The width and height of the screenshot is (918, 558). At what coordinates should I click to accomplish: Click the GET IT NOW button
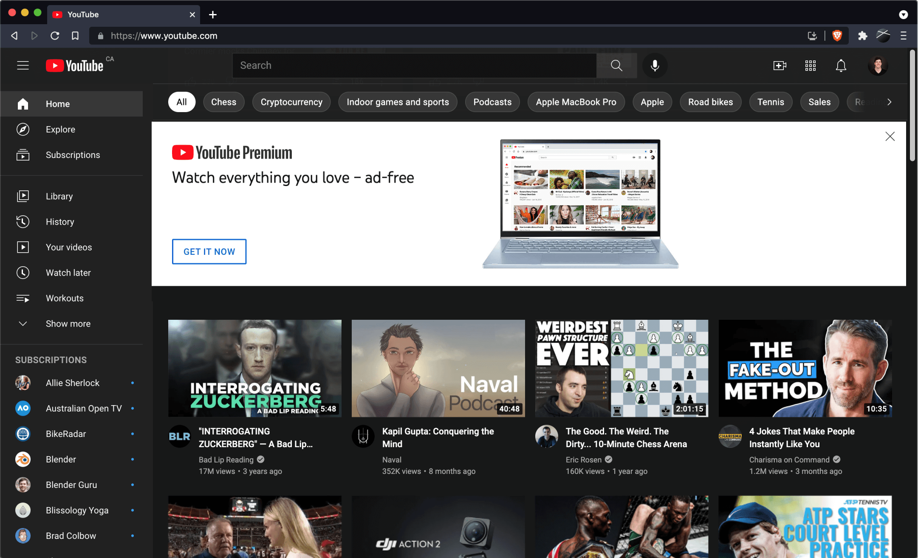tap(209, 251)
